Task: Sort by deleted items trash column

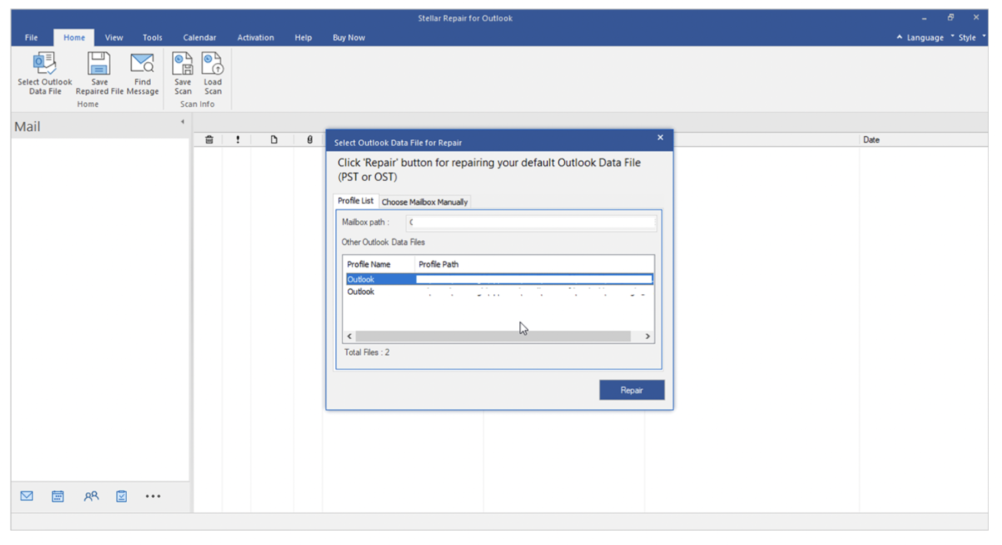Action: (209, 140)
